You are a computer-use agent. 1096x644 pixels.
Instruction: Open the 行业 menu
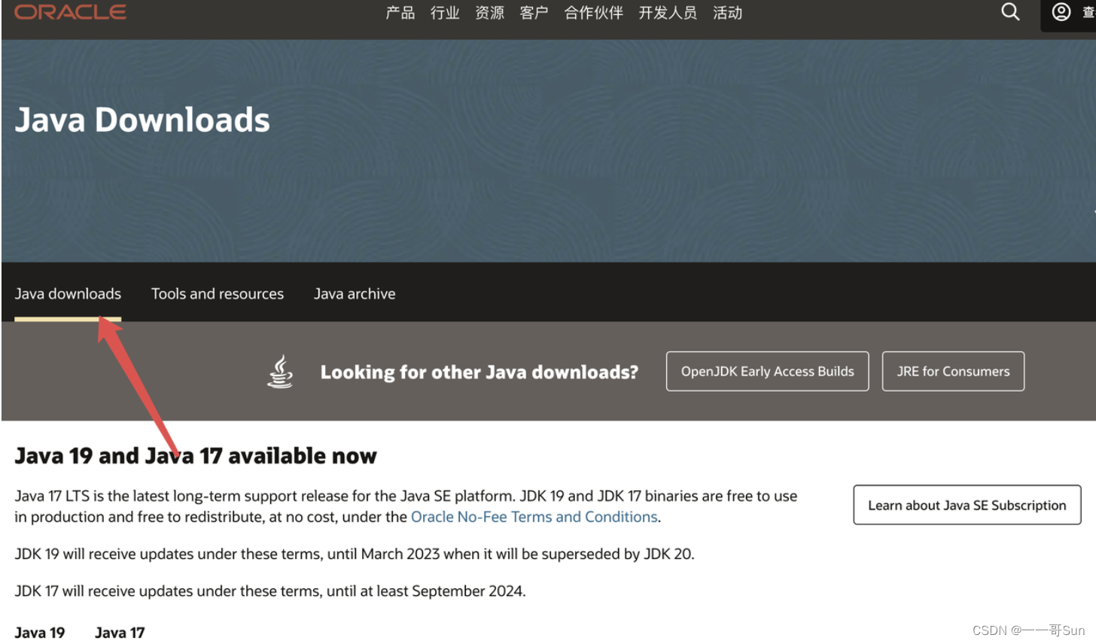445,13
